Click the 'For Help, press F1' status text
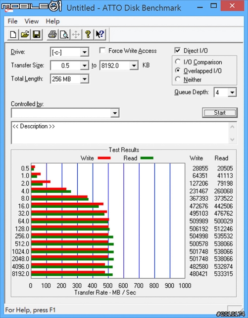The width and height of the screenshot is (248, 318). click(x=30, y=310)
